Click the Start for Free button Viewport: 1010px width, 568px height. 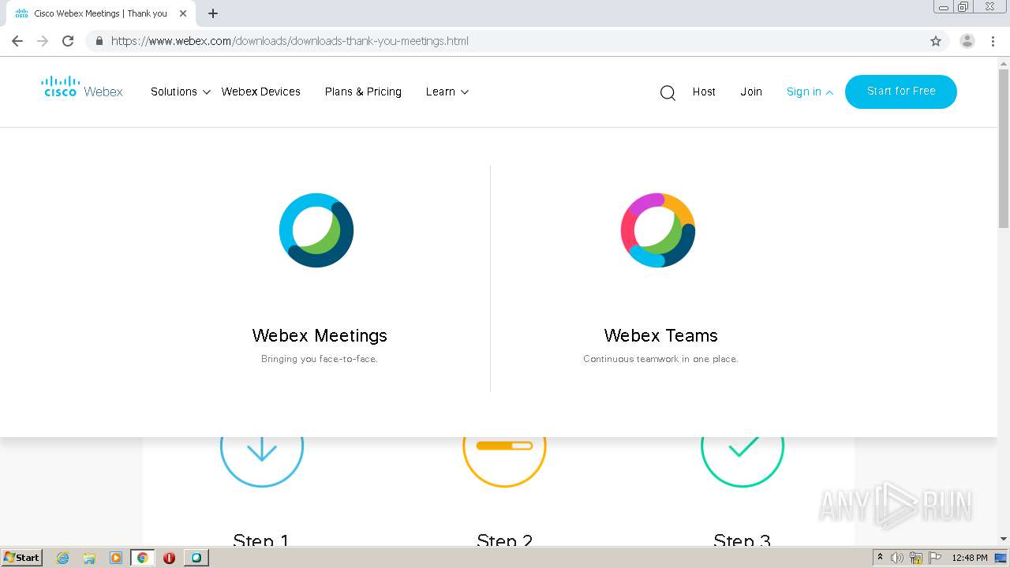(901, 92)
